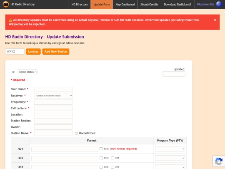Screen dimensions: 225x169
Task: Open the HD2 Program Type dropdown
Action: [170, 158]
